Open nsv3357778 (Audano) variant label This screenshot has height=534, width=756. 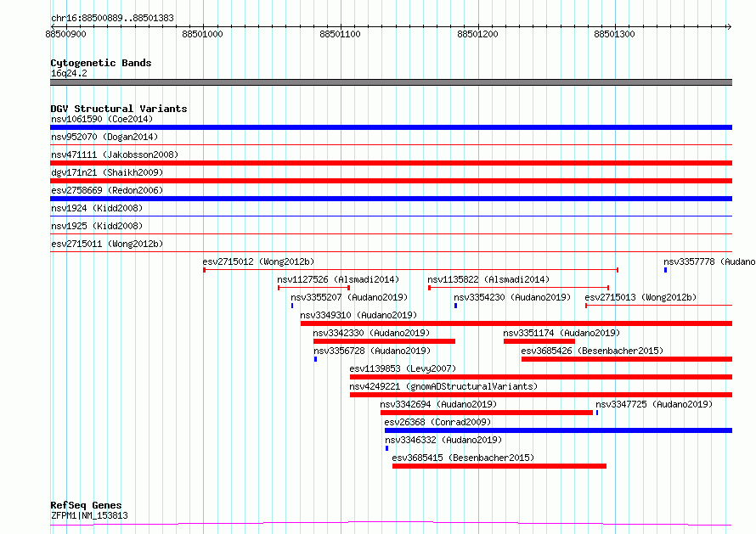click(709, 261)
